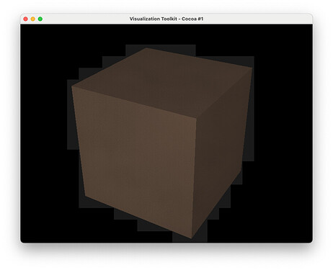Click the edge between top and right faces
Viewport: 333px width, 270px height.
(224, 93)
